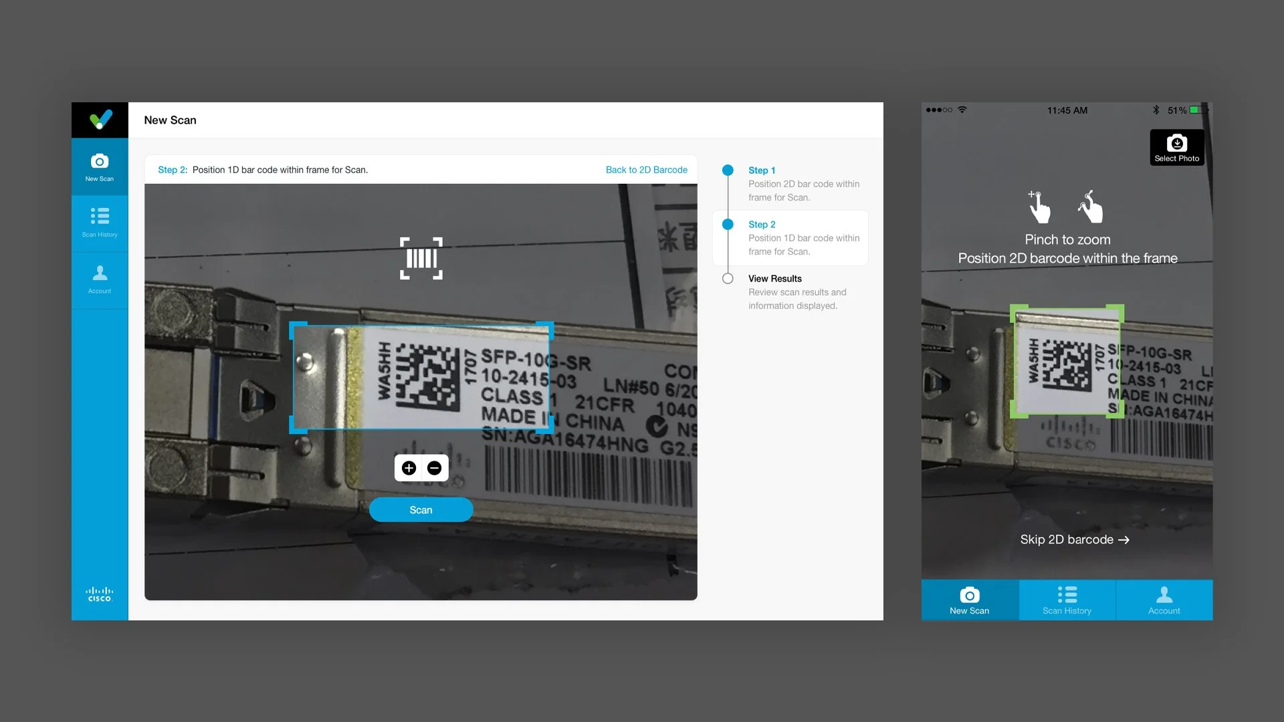
Task: Zoom in with the plus icon
Action: point(409,468)
